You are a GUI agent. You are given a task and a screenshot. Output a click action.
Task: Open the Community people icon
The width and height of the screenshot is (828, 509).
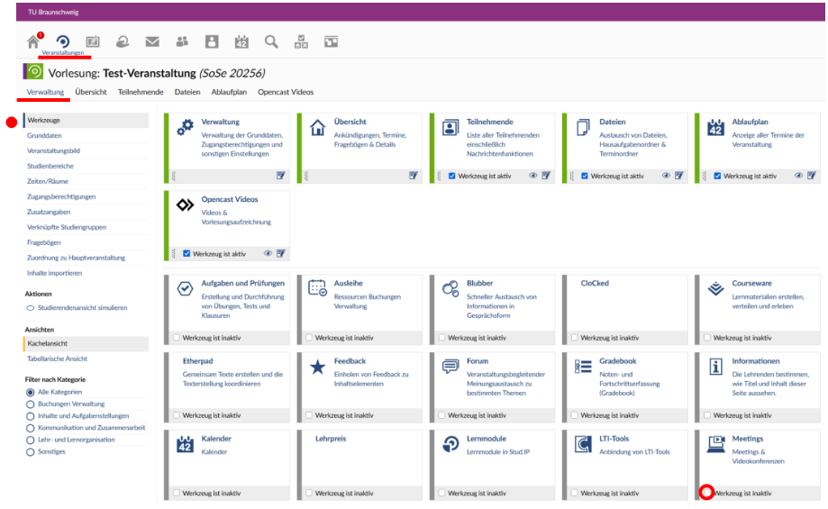click(182, 41)
